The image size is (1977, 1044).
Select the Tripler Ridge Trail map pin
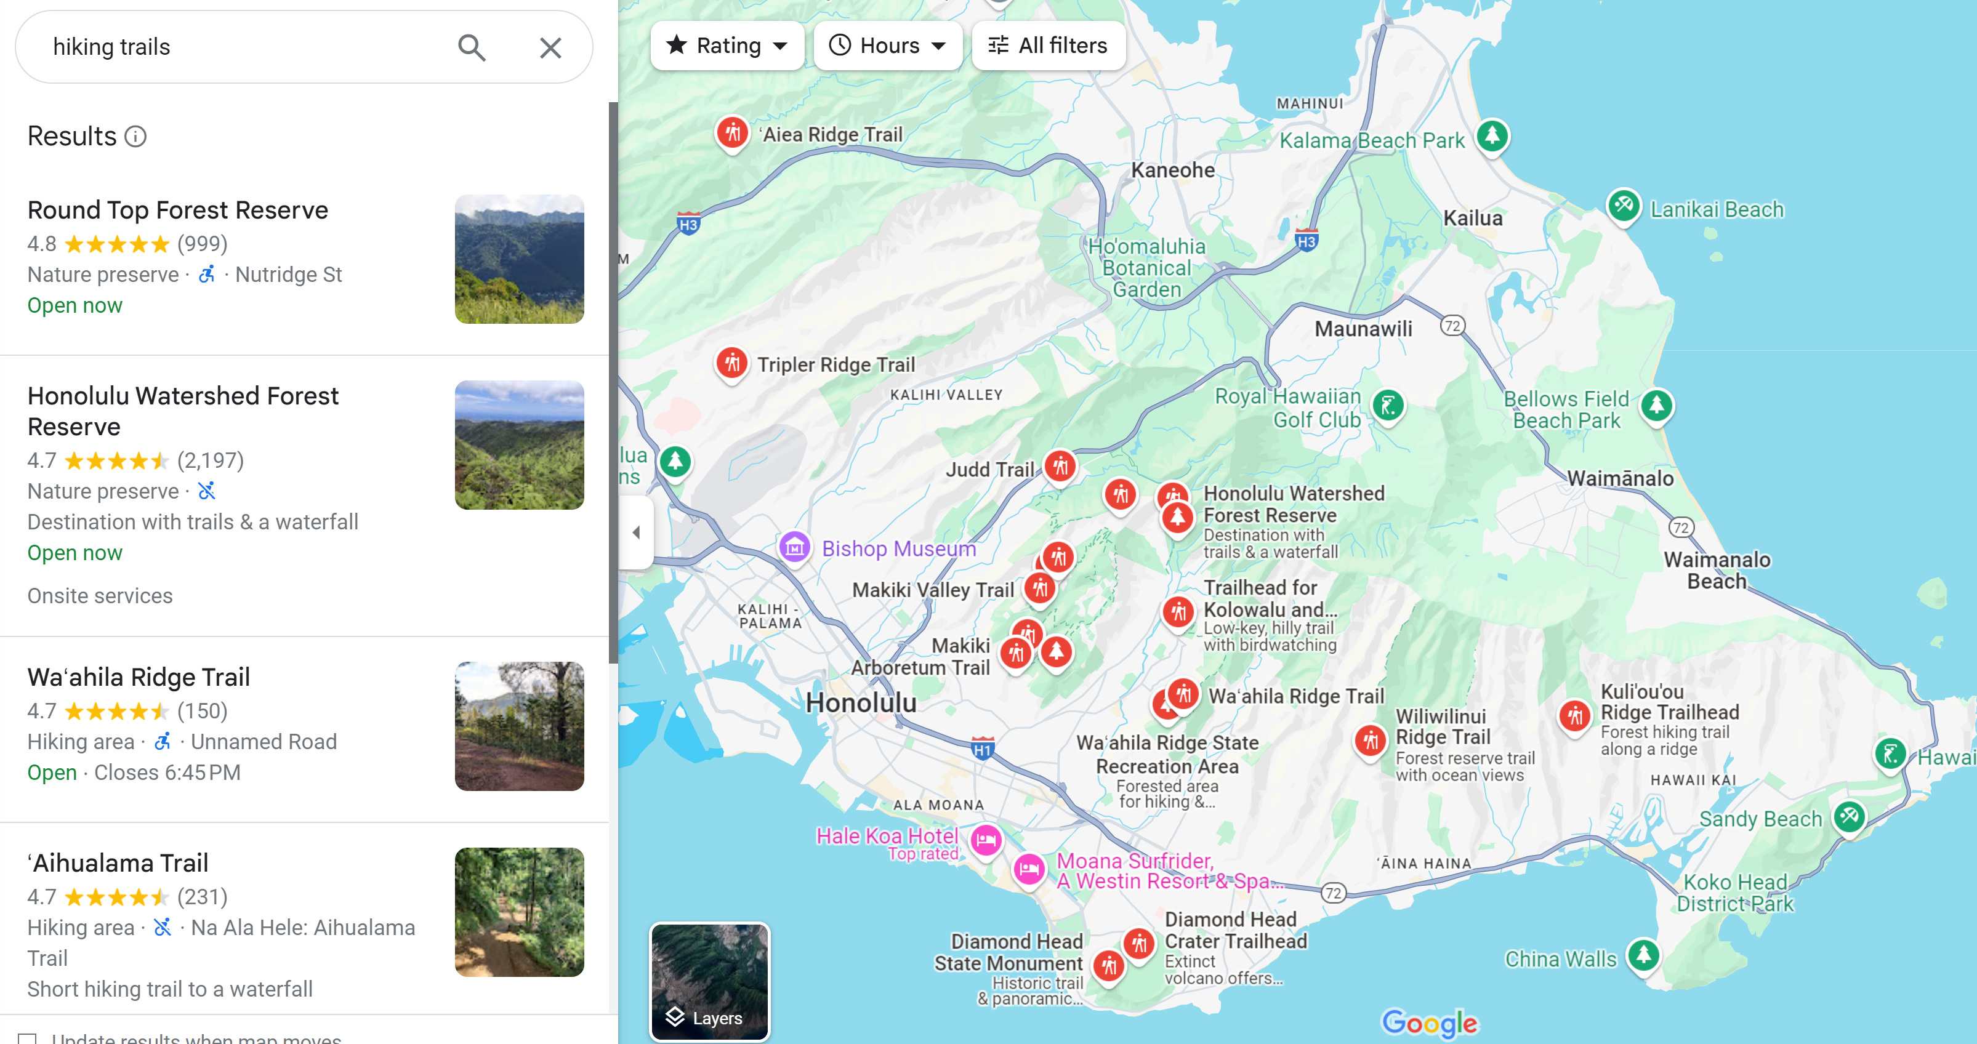click(732, 364)
